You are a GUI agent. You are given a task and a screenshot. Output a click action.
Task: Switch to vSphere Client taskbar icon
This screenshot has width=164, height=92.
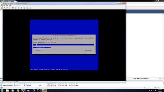pos(23,90)
